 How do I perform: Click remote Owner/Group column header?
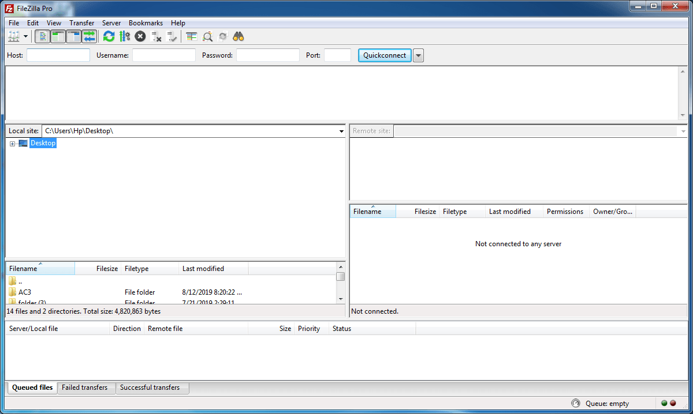point(612,212)
